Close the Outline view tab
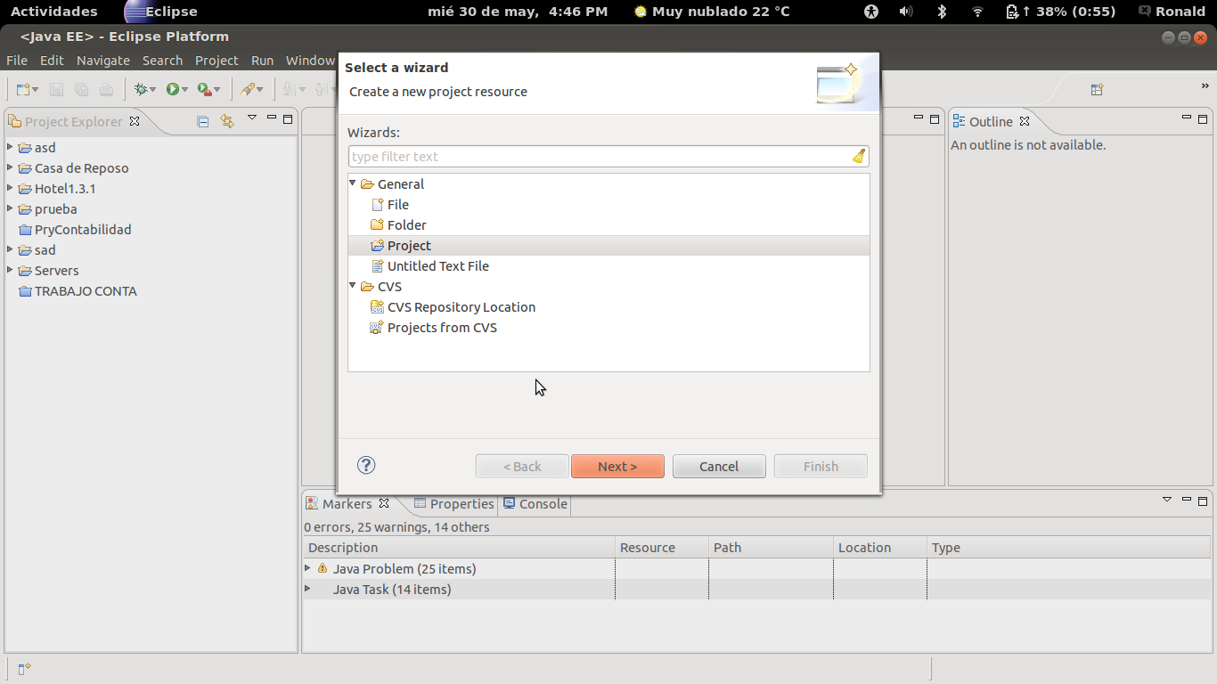1217x684 pixels. click(x=1025, y=121)
